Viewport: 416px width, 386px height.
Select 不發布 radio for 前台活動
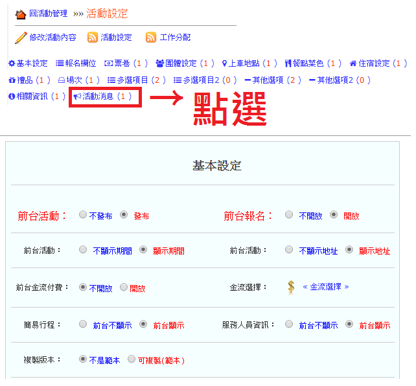(83, 215)
